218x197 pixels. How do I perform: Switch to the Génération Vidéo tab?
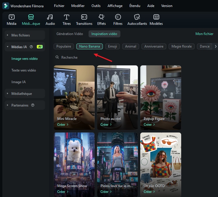point(70,34)
